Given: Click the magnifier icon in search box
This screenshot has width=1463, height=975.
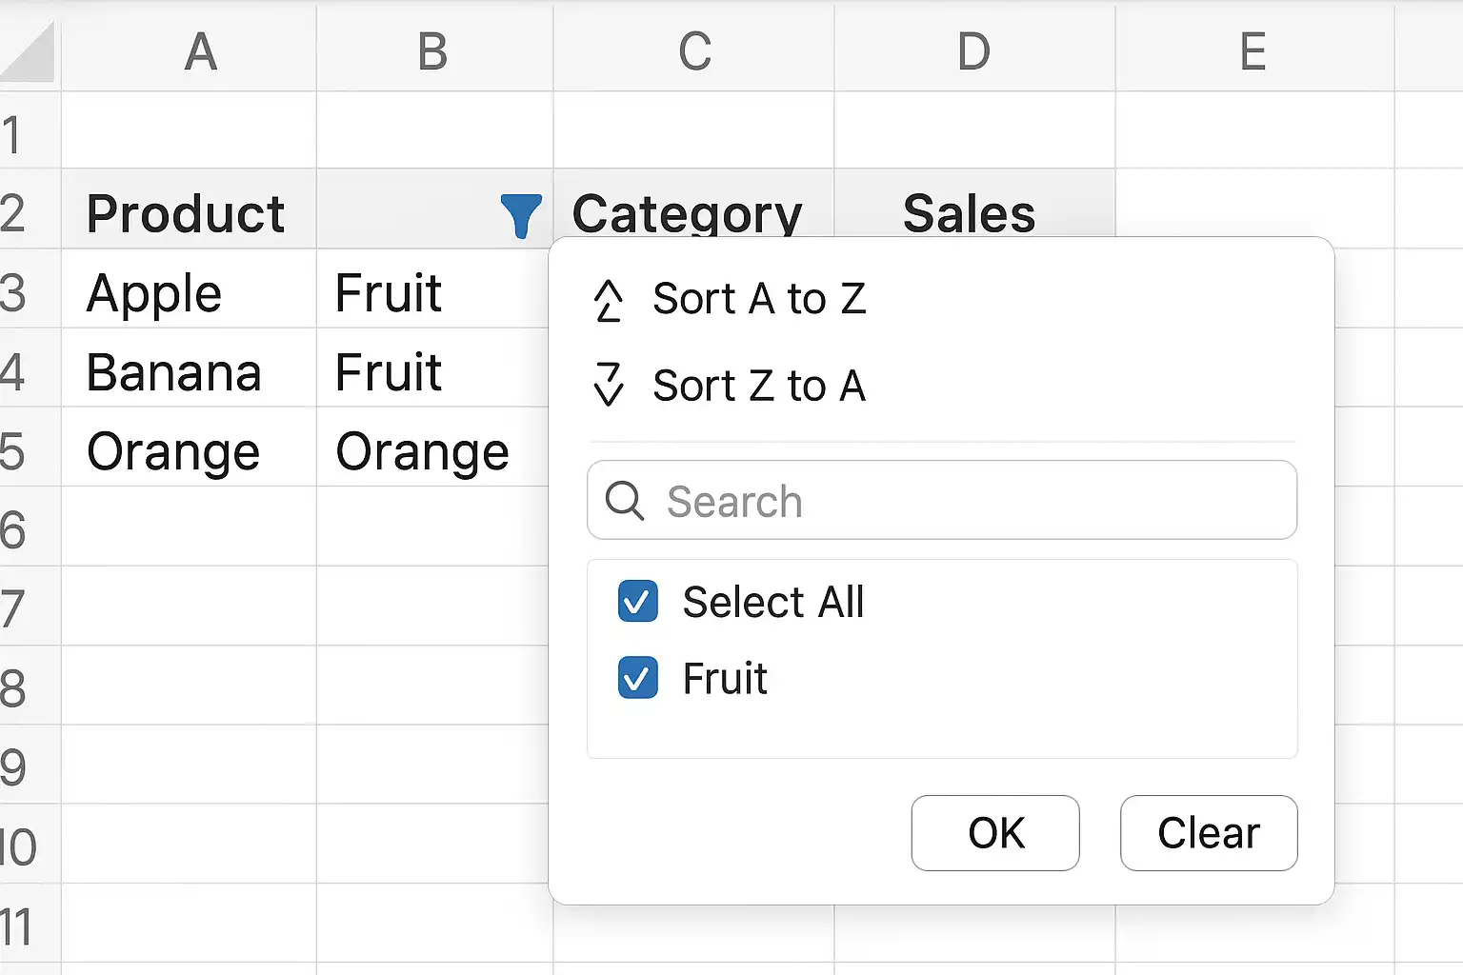Looking at the screenshot, I should 625,501.
